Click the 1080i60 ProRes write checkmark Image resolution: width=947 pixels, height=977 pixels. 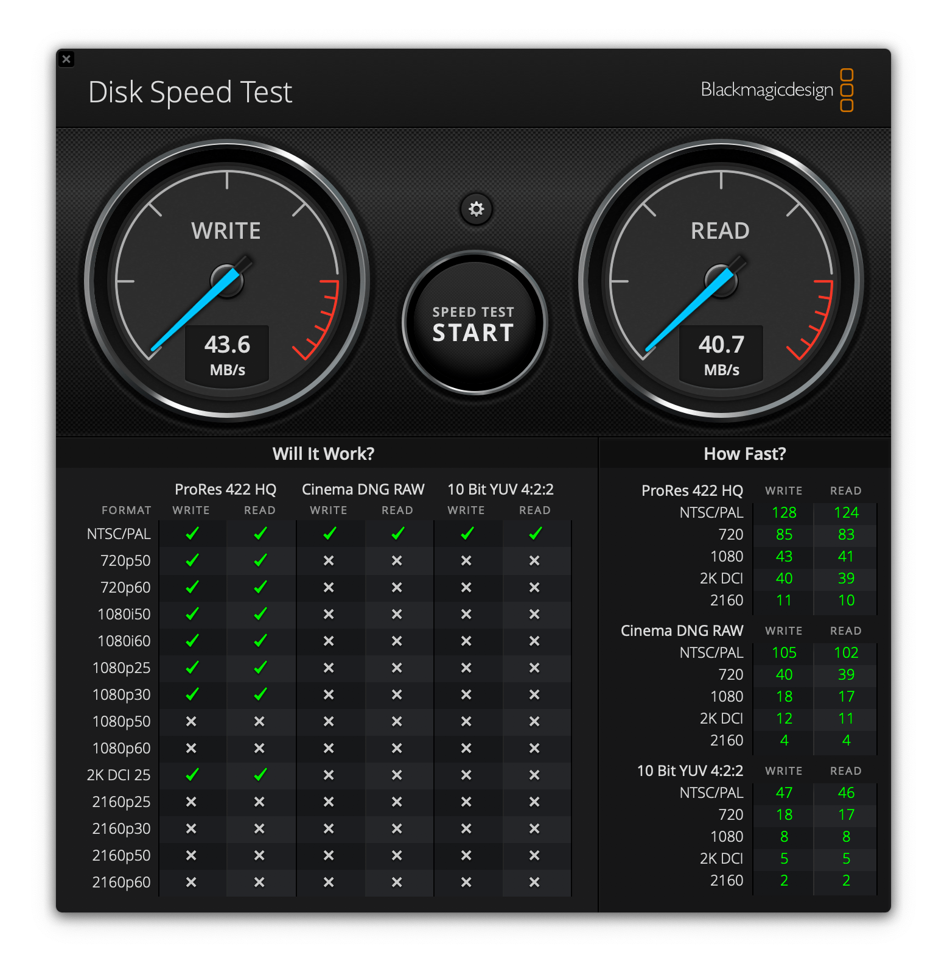(192, 641)
